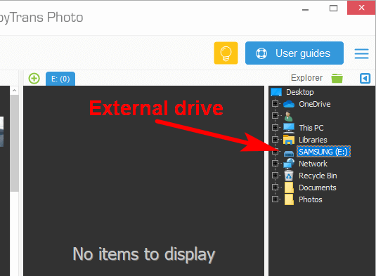
Task: Select SAMSUNG (E:) drive
Action: [x=323, y=152]
